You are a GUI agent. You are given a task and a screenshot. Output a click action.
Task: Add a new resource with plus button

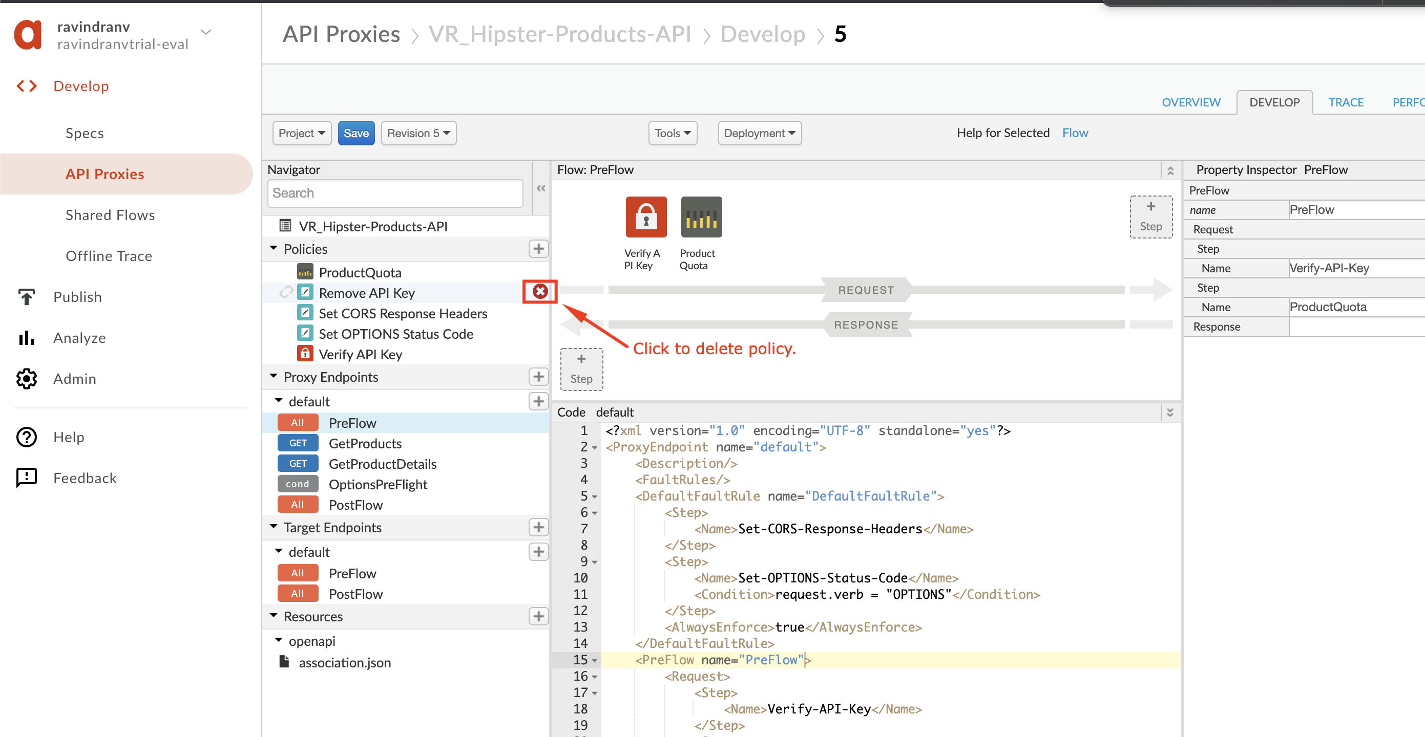click(538, 617)
